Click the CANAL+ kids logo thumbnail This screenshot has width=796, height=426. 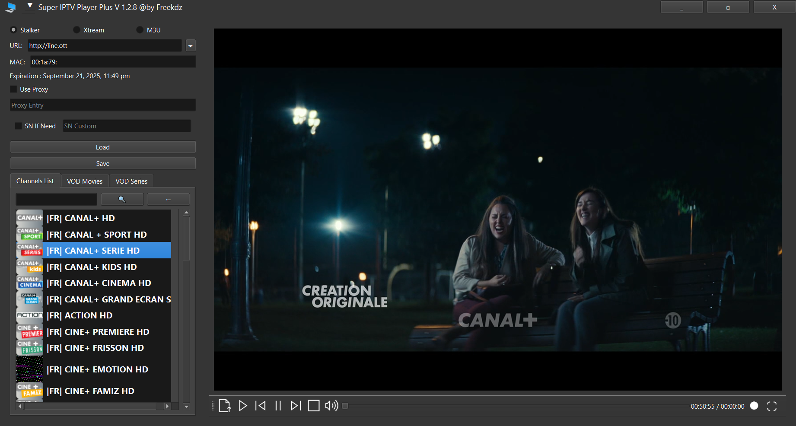coord(30,267)
